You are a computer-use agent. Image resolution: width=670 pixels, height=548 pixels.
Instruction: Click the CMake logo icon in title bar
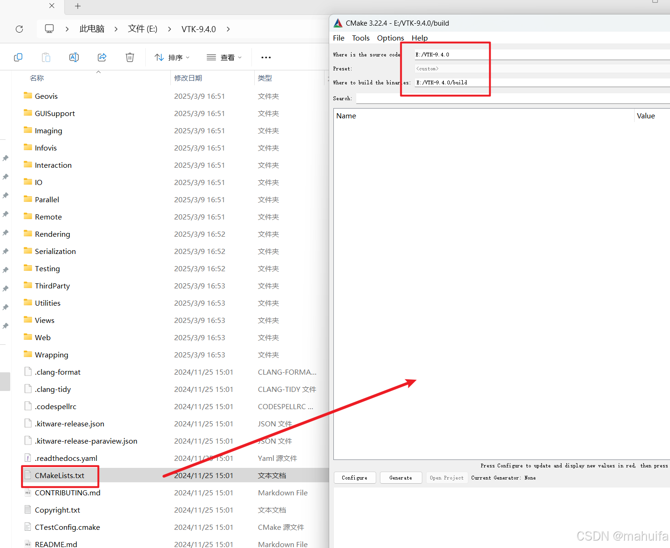[338, 23]
